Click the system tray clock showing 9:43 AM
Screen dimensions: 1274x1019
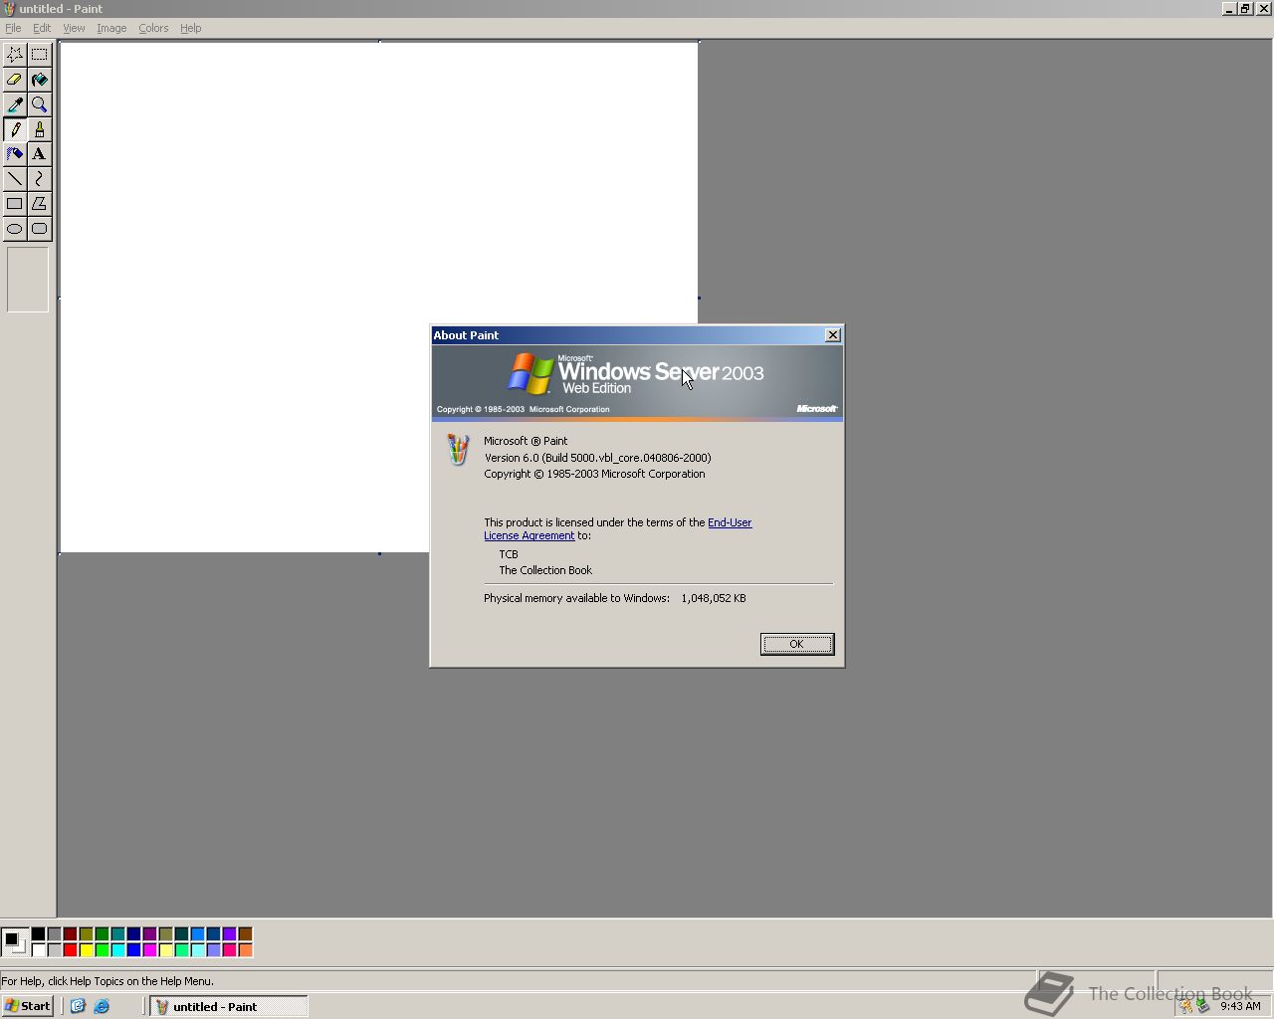coord(1240,1006)
